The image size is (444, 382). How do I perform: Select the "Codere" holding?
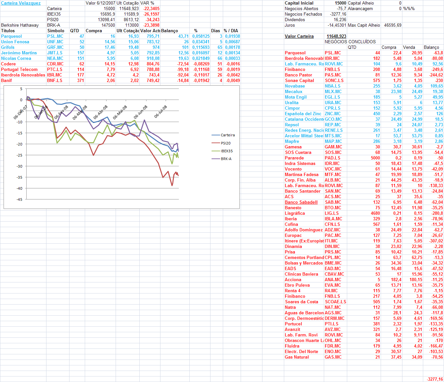point(8,64)
